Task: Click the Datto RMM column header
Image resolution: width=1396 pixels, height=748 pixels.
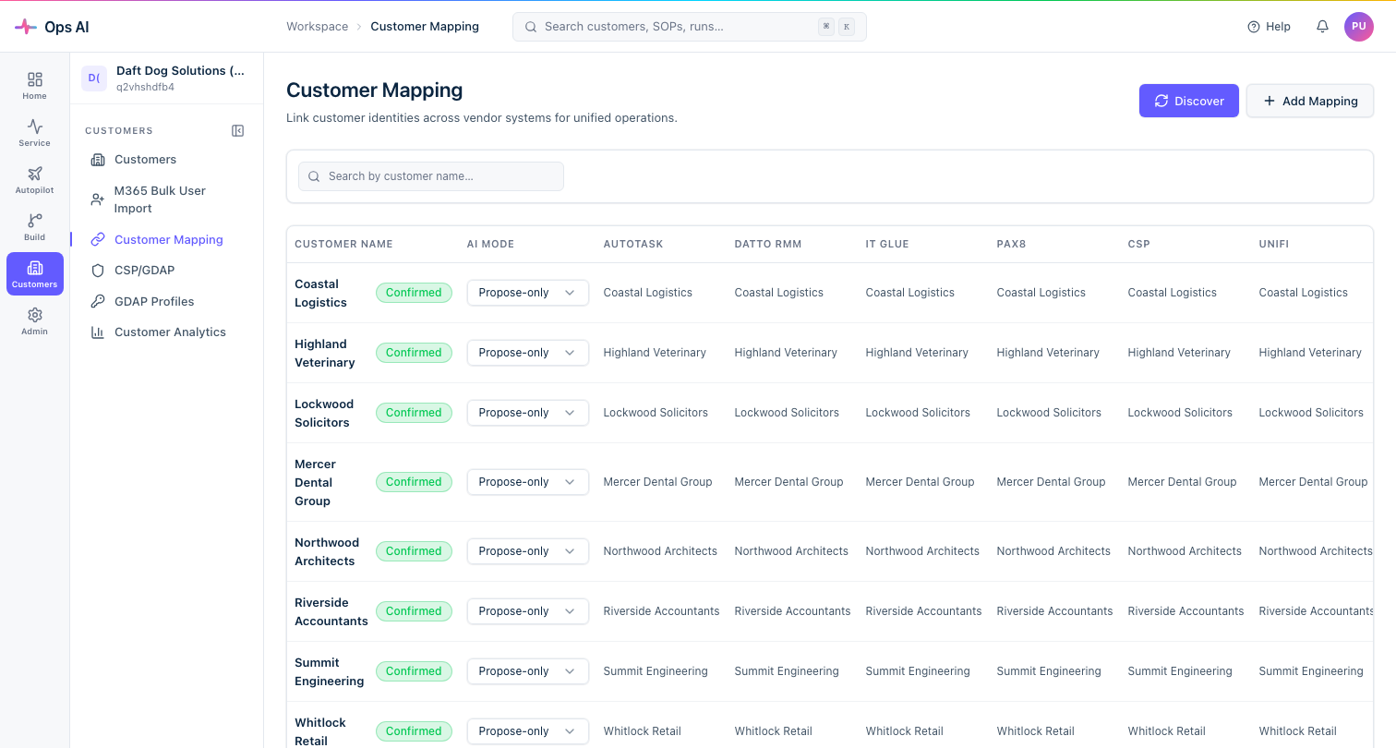Action: (768, 244)
